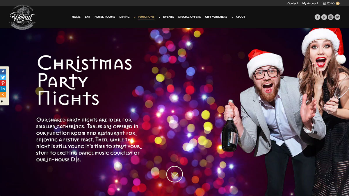Expand the Gift Vouchers submenu chevron
Viewport: 349px width, 196px height.
click(232, 17)
